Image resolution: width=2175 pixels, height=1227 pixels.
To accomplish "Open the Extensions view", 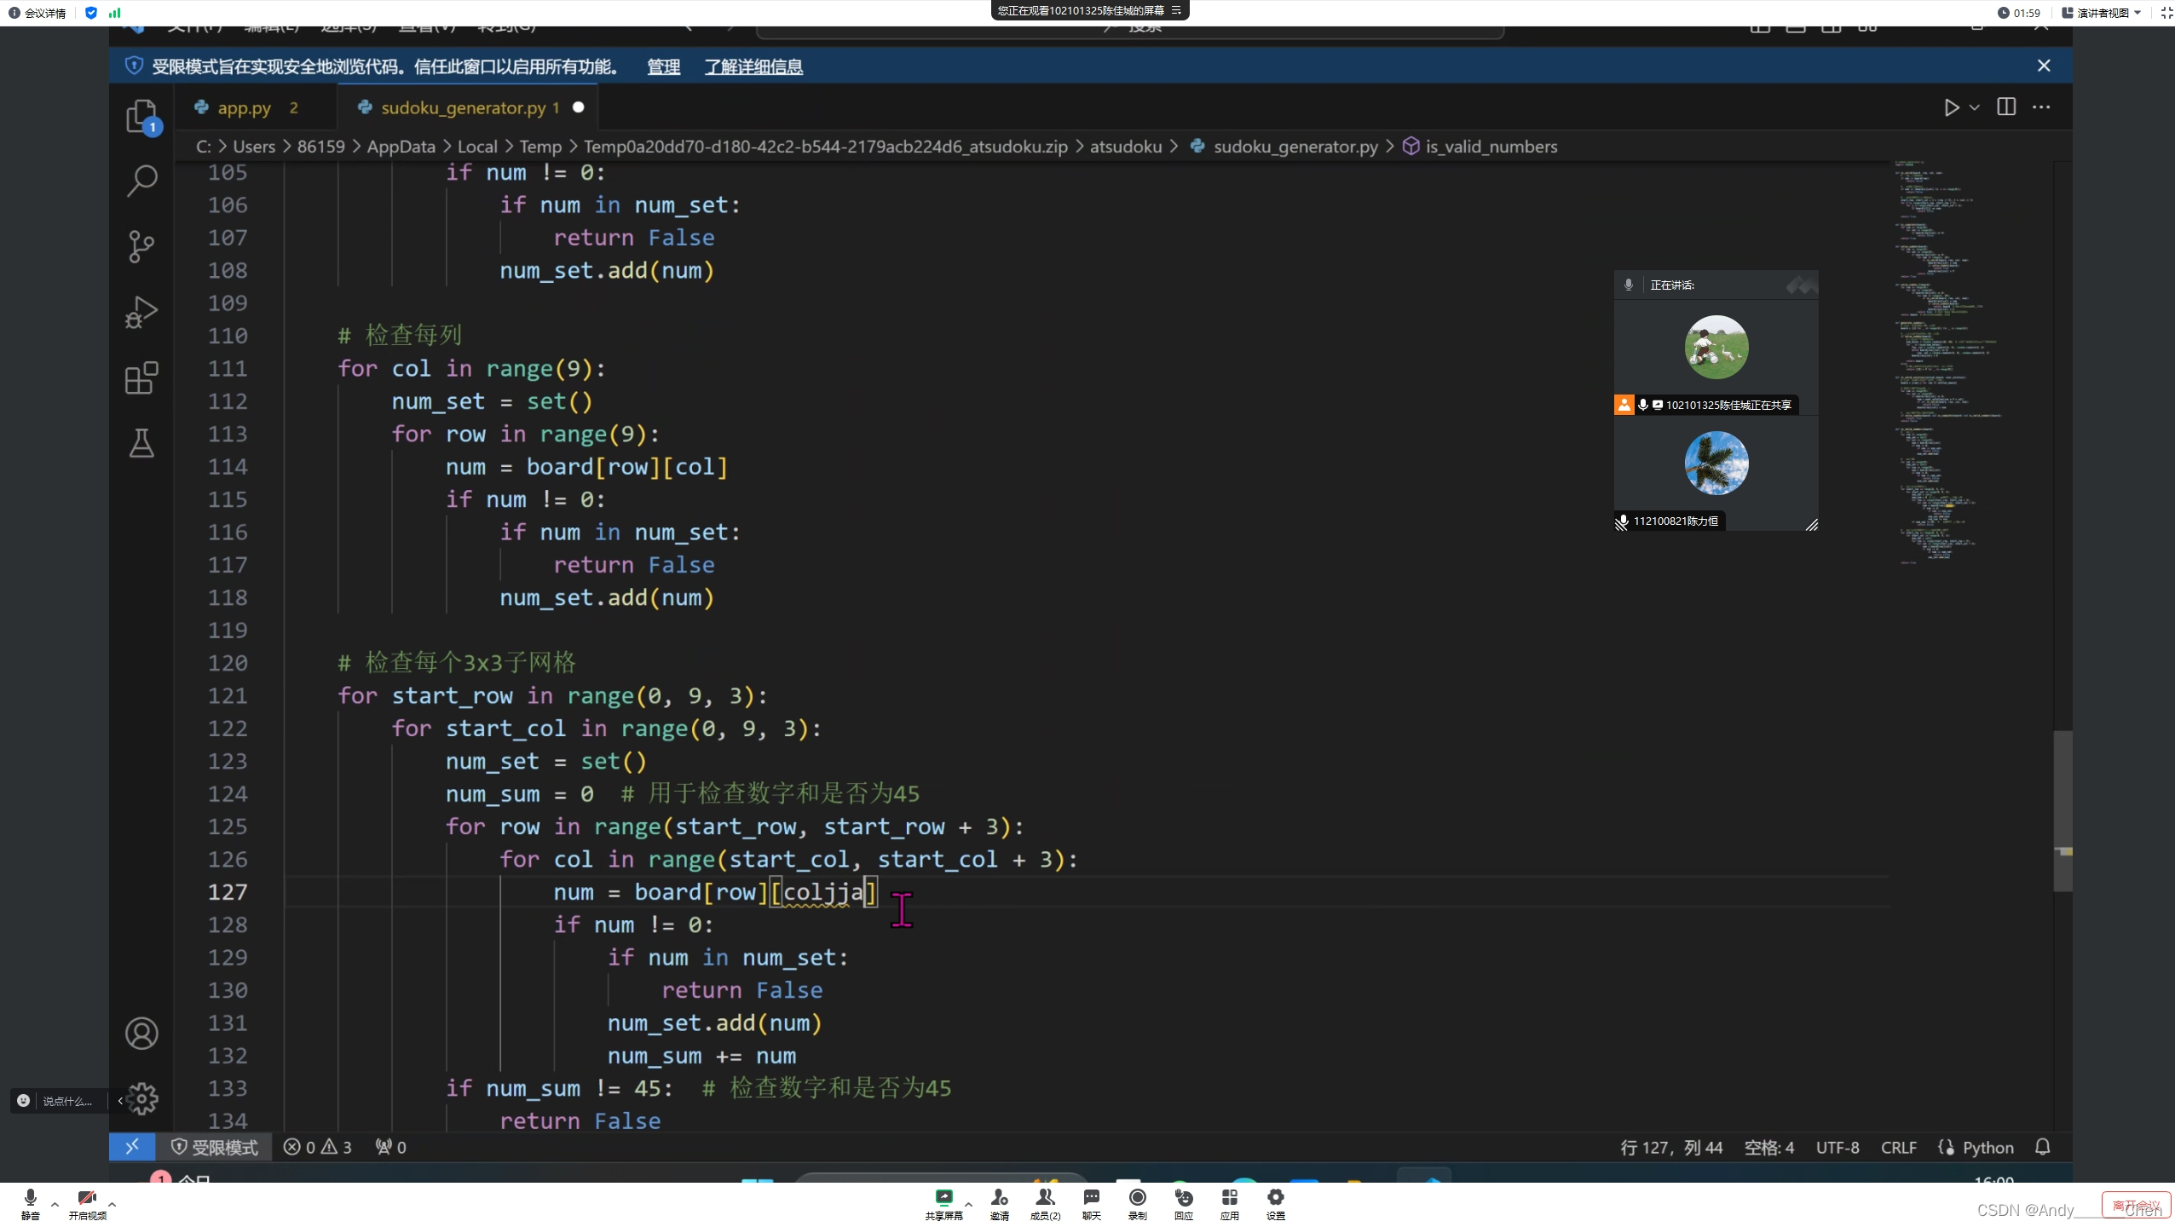I will (x=141, y=377).
